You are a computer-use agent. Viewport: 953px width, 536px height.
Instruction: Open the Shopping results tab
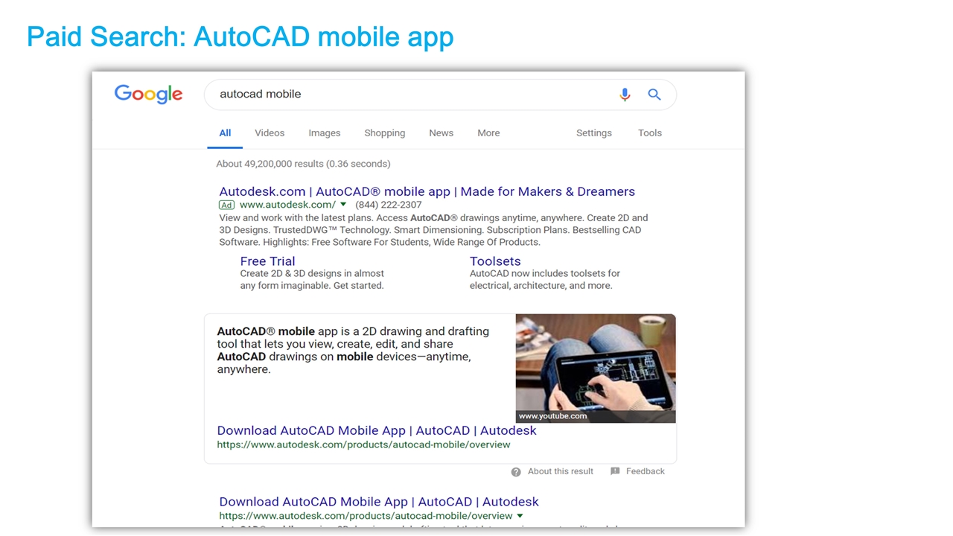(385, 133)
